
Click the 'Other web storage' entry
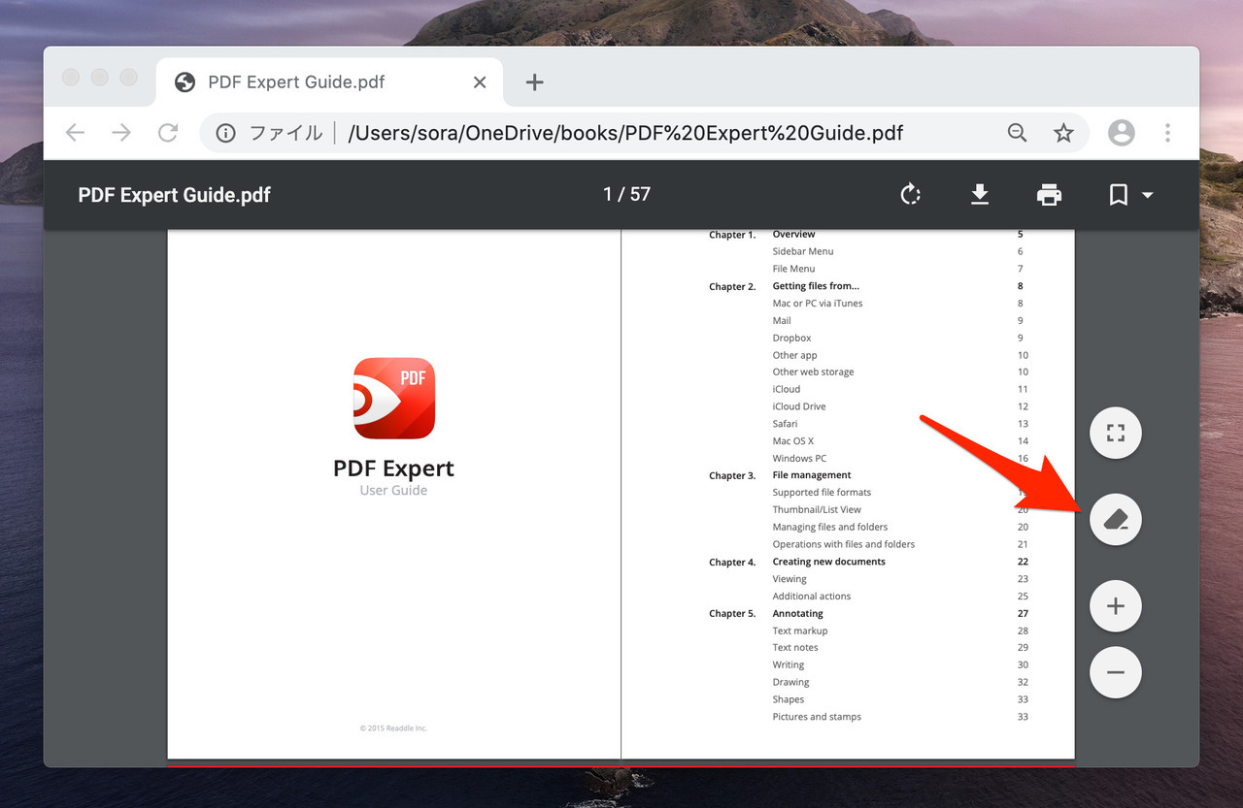813,372
